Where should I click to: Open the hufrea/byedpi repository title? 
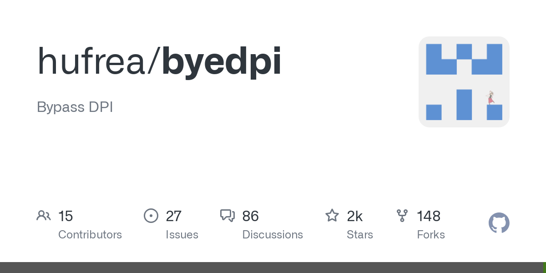click(159, 61)
